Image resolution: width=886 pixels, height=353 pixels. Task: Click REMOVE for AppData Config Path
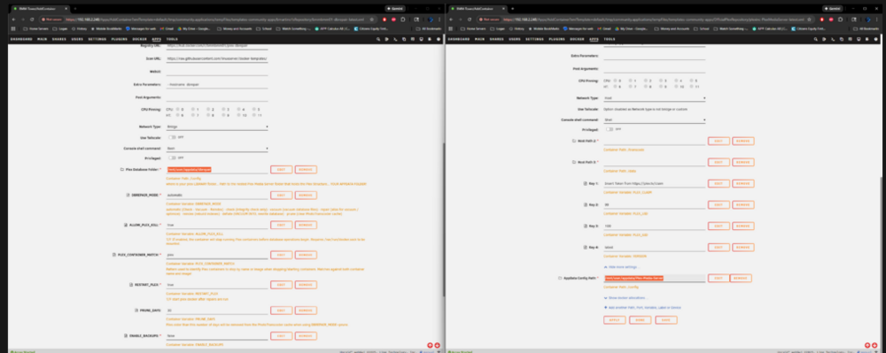[740, 278]
